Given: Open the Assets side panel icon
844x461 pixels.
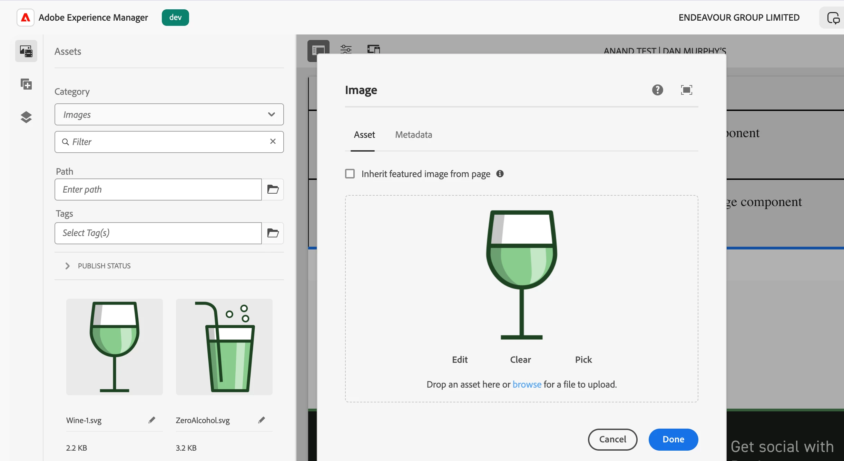Looking at the screenshot, I should point(26,51).
